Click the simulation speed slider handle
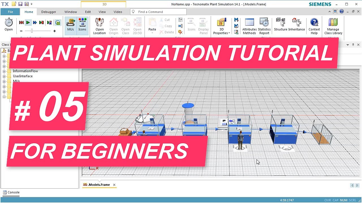The width and height of the screenshot is (362, 203). [32, 31]
